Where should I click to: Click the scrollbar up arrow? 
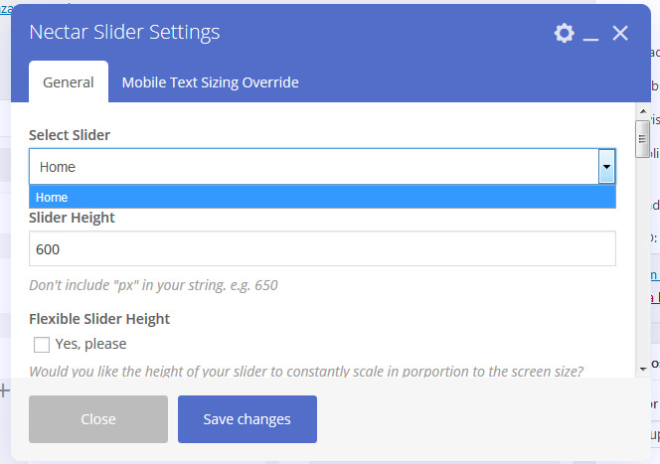pyautogui.click(x=643, y=111)
